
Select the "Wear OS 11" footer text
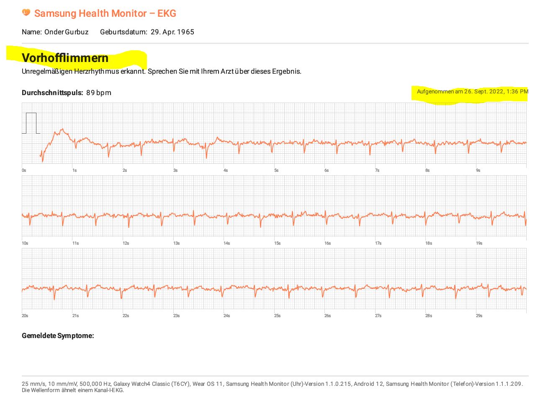[x=208, y=384]
